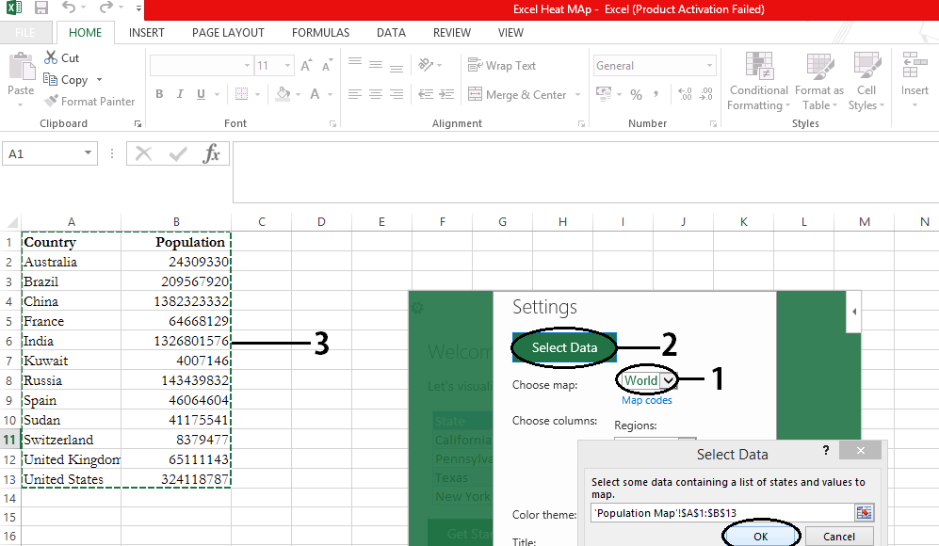Click the Percent Style icon
Viewport: 939px width, 546px height.
636,94
